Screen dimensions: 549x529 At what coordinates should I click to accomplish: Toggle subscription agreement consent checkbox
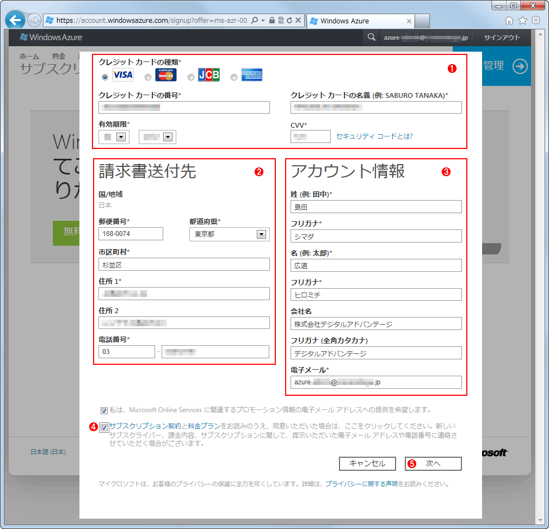(104, 427)
